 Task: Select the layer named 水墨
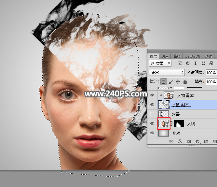click(x=176, y=114)
